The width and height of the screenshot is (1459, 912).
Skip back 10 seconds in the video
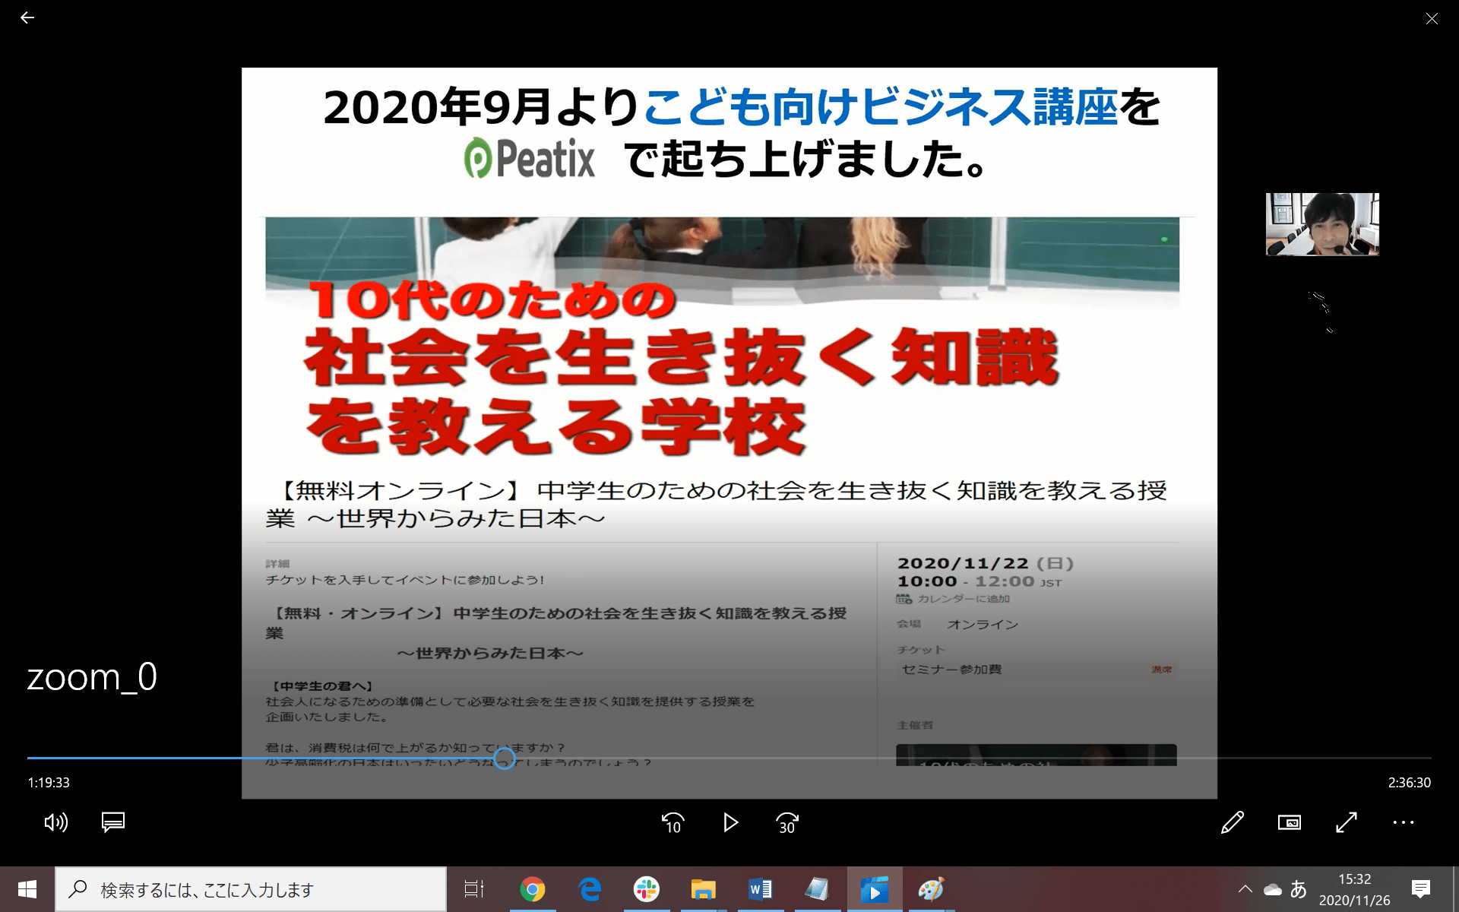pos(673,822)
